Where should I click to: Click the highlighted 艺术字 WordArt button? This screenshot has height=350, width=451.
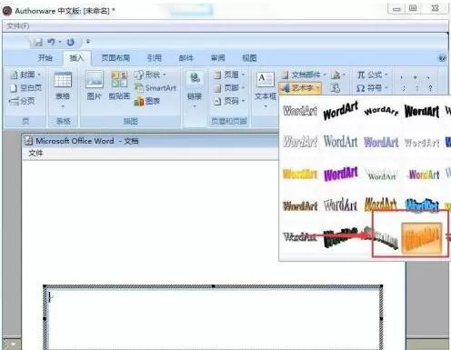300,88
